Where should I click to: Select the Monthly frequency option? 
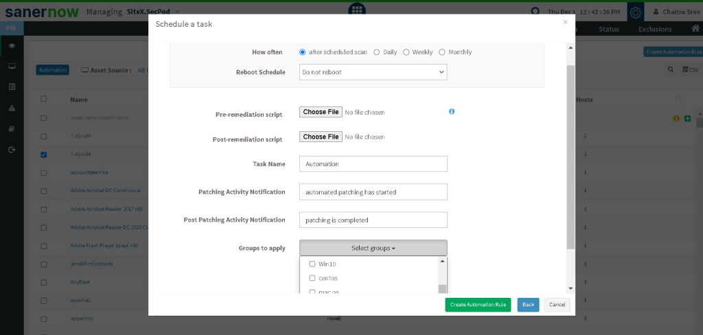click(442, 52)
